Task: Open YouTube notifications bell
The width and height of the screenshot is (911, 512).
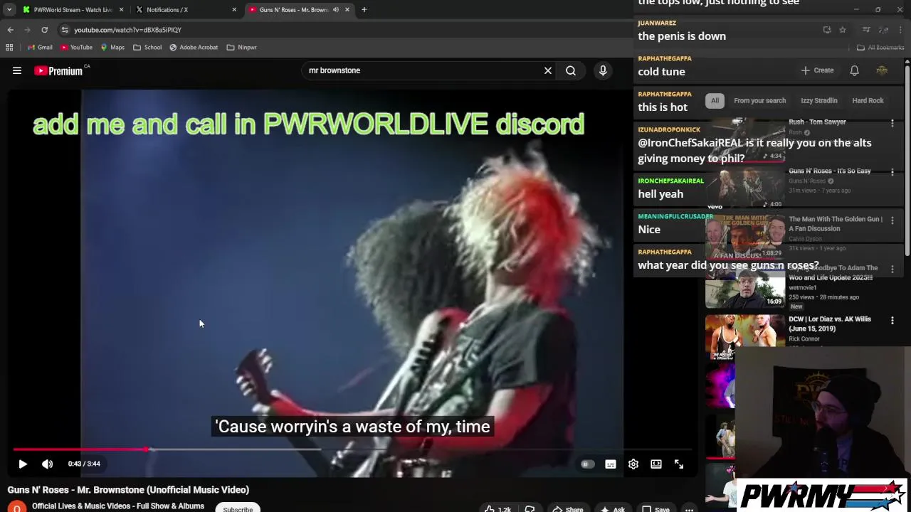Action: (854, 70)
